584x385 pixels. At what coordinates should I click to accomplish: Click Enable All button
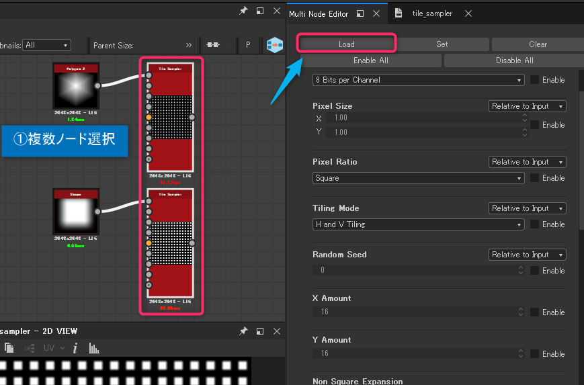tap(370, 60)
